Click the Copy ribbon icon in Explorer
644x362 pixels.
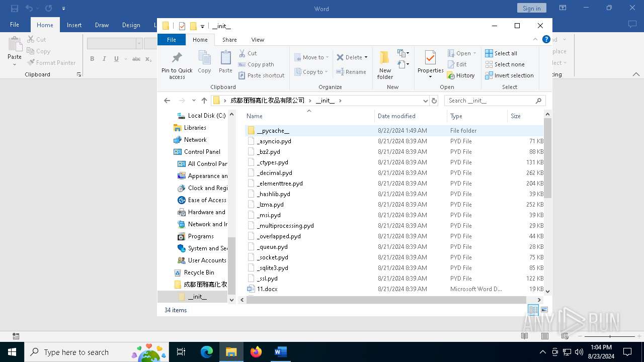point(204,62)
